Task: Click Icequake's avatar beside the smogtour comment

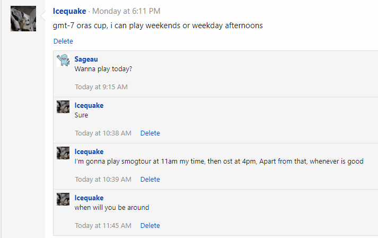Action: pyautogui.click(x=63, y=152)
